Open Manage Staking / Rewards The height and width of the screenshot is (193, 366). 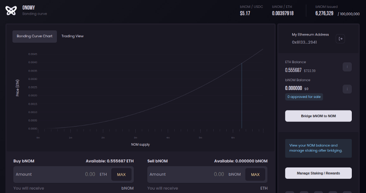(318, 173)
